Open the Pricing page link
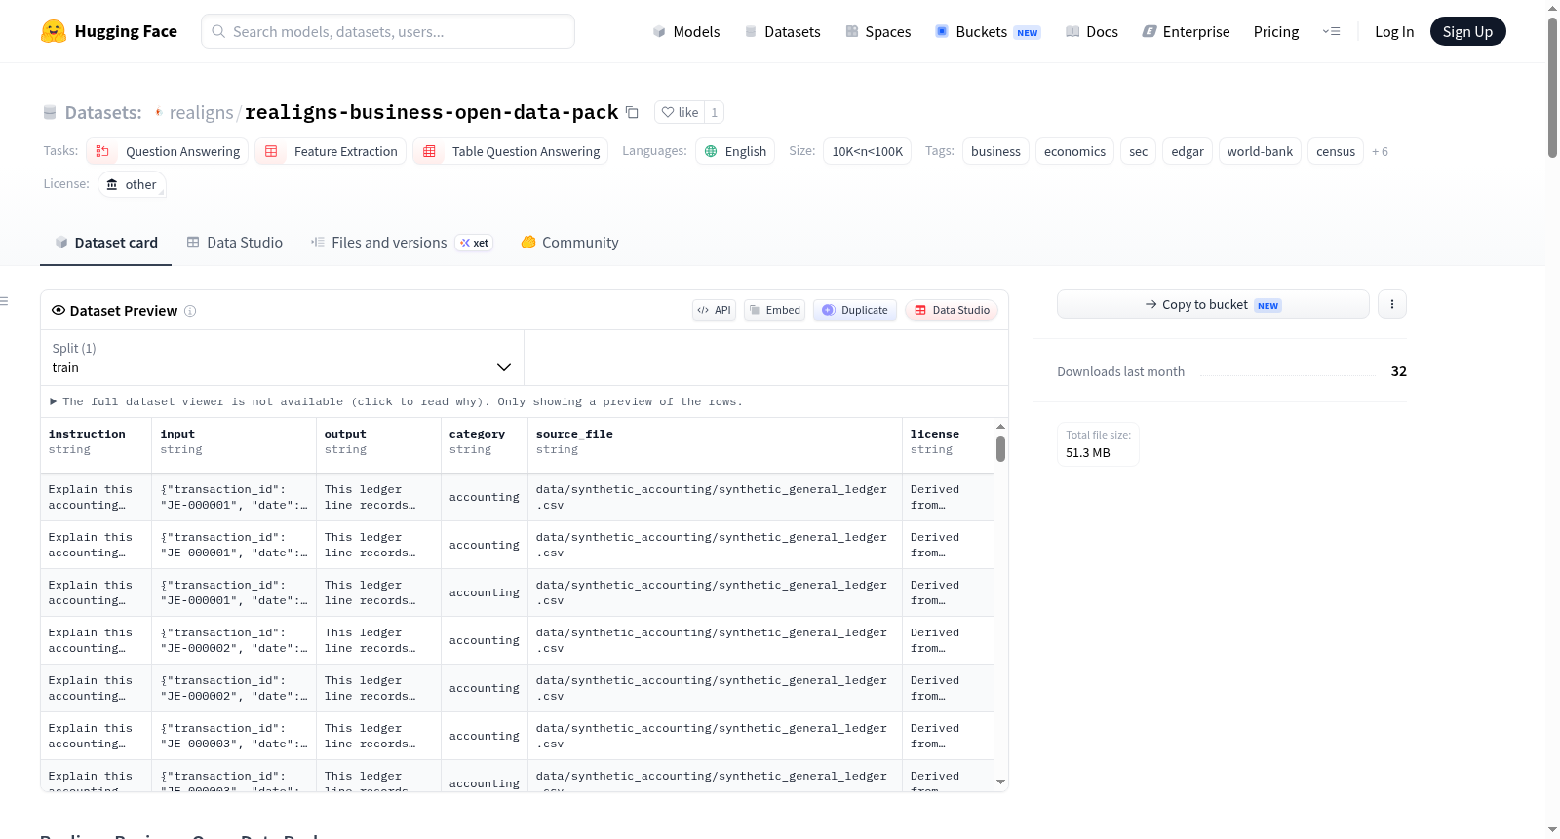Image resolution: width=1560 pixels, height=839 pixels. point(1275,31)
